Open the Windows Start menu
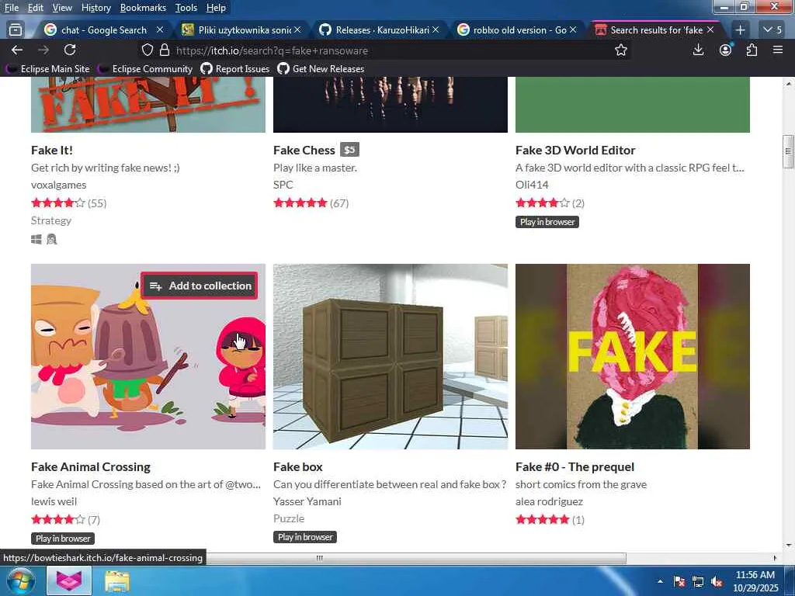The width and height of the screenshot is (795, 596). coord(20,580)
